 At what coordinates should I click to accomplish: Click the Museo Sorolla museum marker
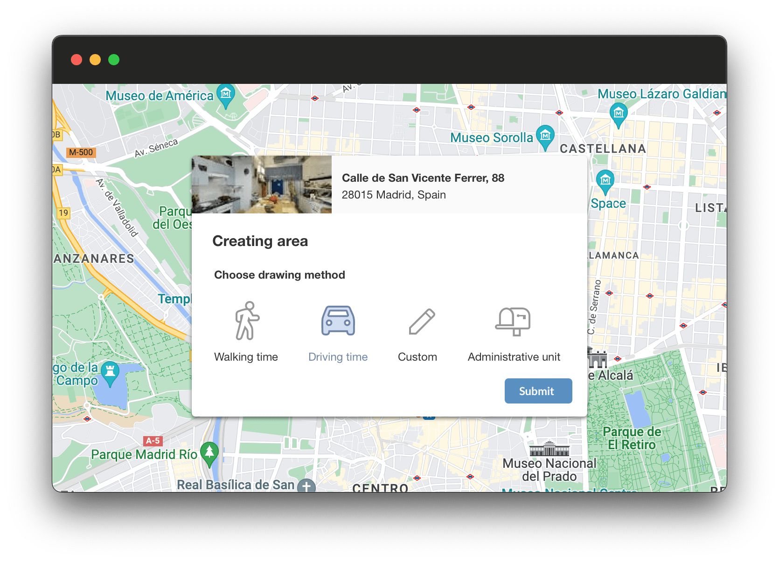point(545,137)
